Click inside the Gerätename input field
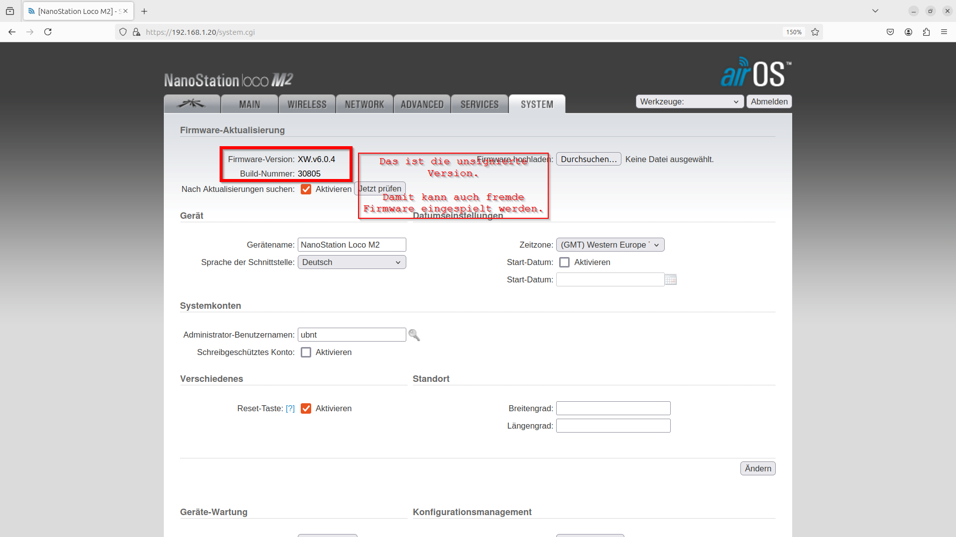The image size is (956, 537). [x=352, y=245]
